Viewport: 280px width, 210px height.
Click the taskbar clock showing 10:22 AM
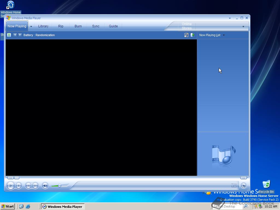[271, 207]
